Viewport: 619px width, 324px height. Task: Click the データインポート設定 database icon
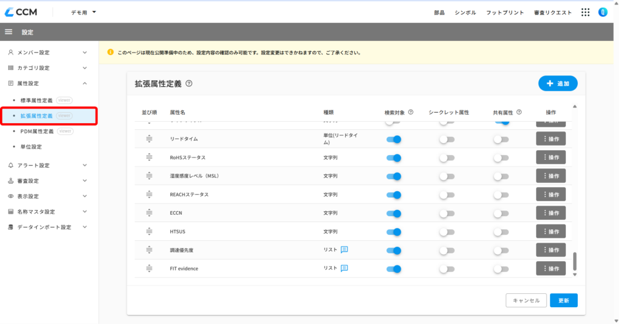coord(11,227)
